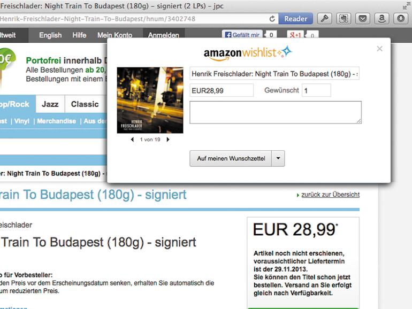Click the downloads toolbar icon
The height and width of the screenshot is (309, 412).
[401, 19]
